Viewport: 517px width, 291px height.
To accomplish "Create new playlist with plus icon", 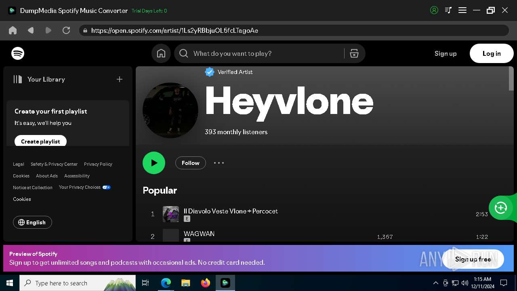I will pos(120,79).
